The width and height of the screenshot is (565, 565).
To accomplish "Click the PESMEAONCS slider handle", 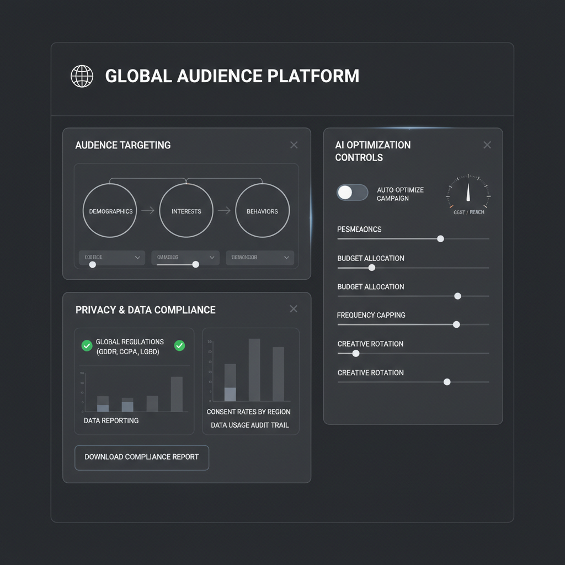I will point(440,238).
